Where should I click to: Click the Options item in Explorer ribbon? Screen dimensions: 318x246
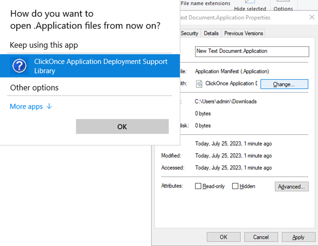(x=283, y=6)
